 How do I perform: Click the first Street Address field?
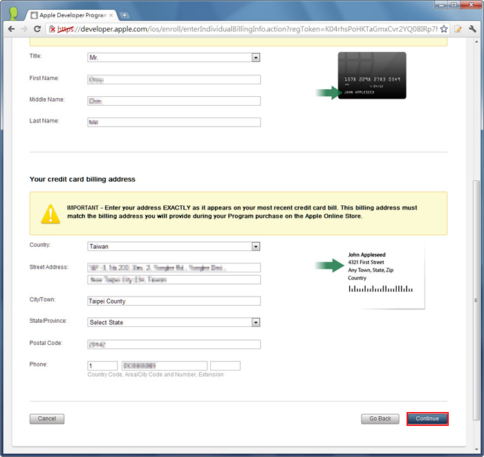pyautogui.click(x=174, y=268)
